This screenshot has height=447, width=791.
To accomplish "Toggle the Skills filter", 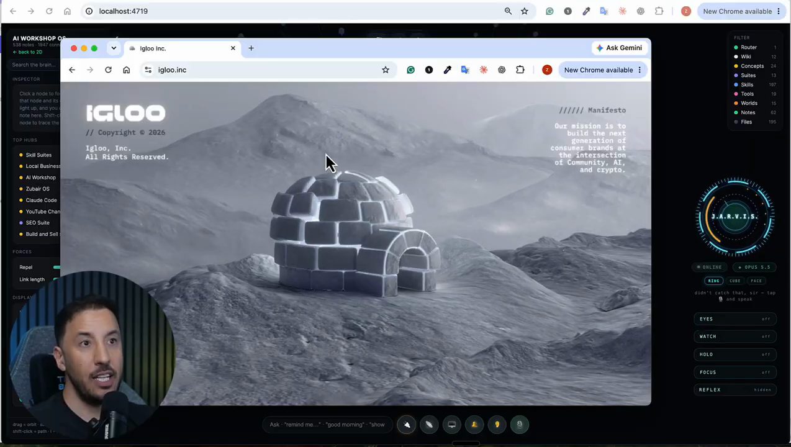I will tap(755, 85).
